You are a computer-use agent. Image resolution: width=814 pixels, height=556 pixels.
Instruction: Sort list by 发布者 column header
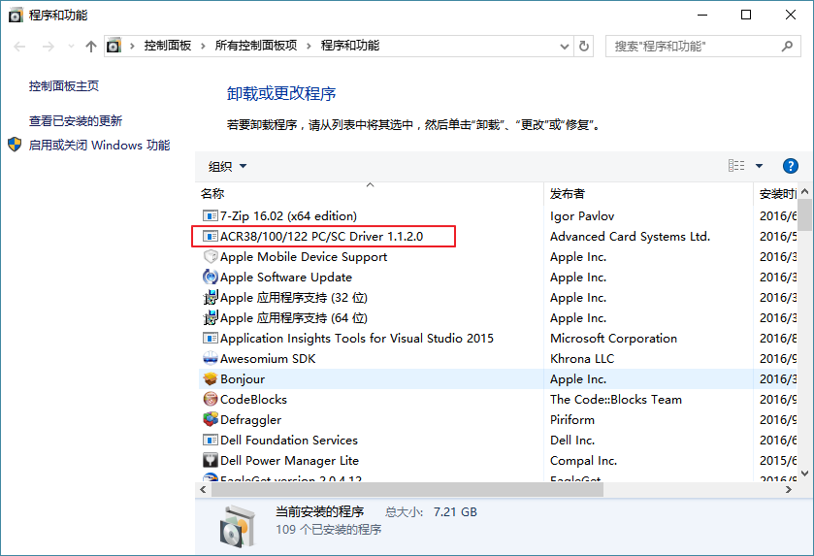click(568, 194)
